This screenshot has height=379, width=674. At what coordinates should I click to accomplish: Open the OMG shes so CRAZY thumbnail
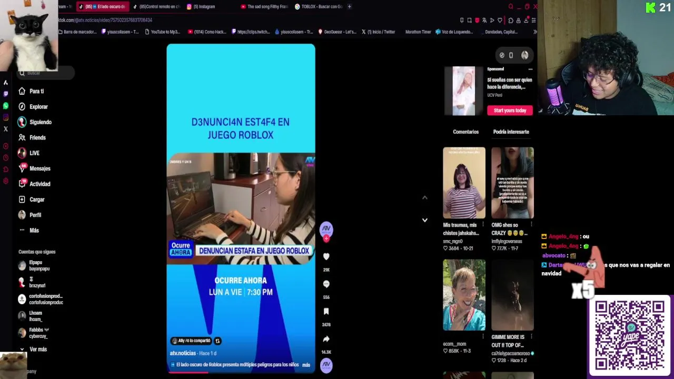click(512, 183)
